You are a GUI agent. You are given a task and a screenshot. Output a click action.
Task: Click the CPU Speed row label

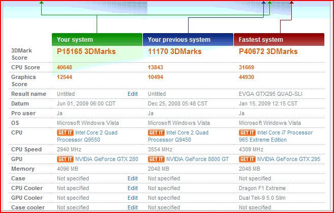pos(26,149)
